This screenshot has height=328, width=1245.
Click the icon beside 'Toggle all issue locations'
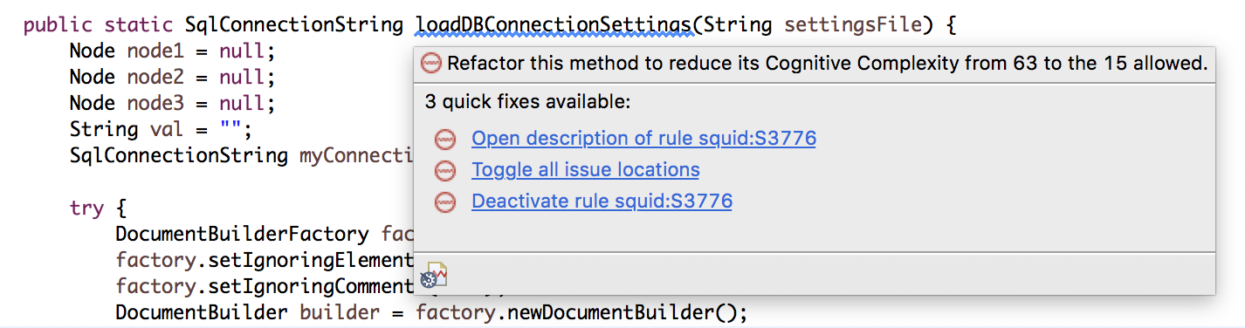point(445,170)
